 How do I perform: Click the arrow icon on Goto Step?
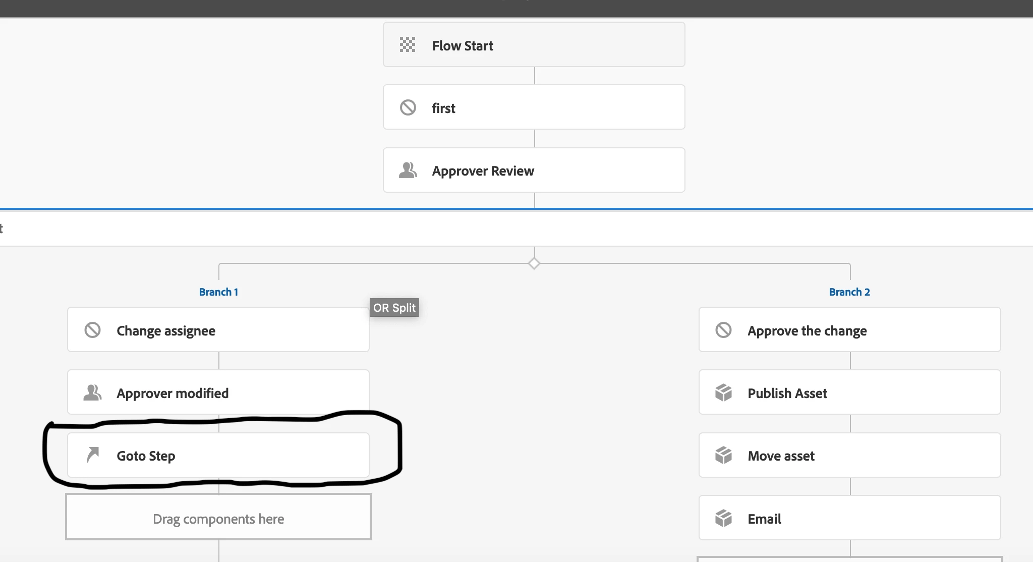point(93,455)
